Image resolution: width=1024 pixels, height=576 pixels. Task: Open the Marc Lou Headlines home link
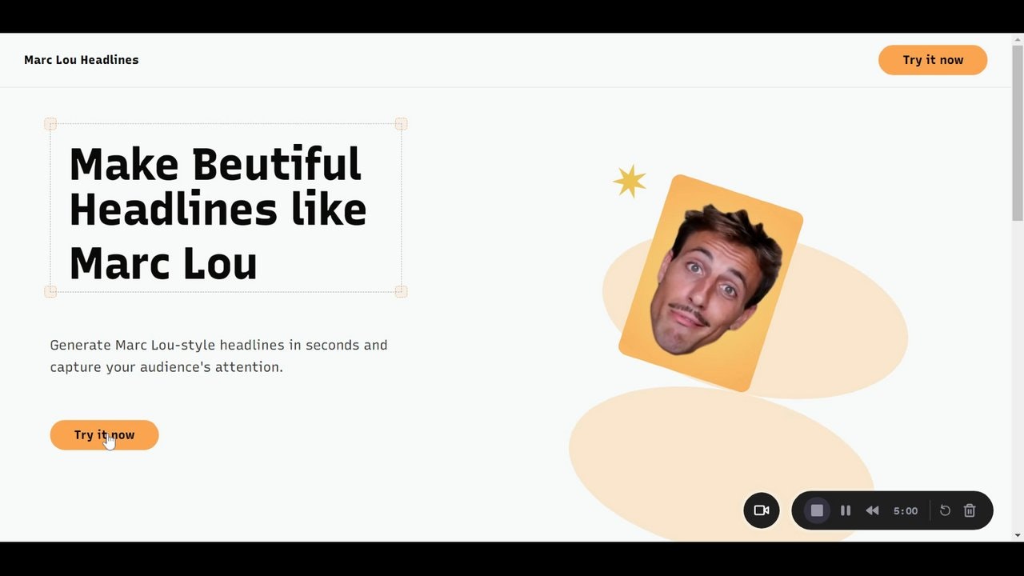point(81,59)
